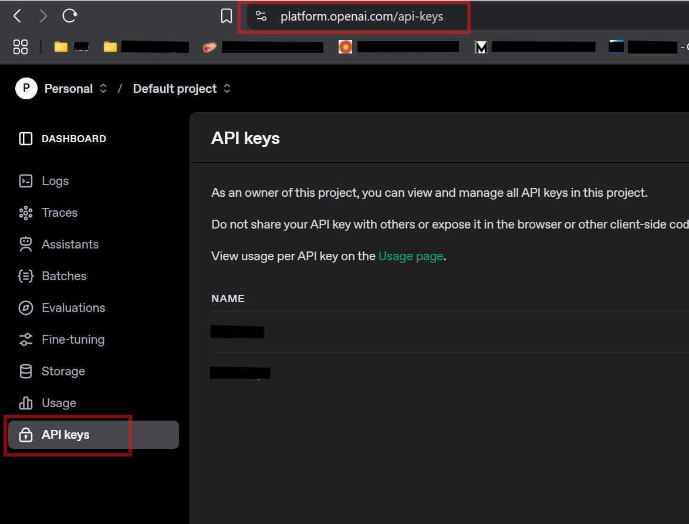The width and height of the screenshot is (689, 524).
Task: Click the Storage database icon
Action: click(25, 371)
